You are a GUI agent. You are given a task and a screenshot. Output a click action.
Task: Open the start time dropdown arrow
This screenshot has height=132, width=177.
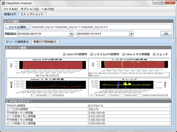click(x=72, y=34)
